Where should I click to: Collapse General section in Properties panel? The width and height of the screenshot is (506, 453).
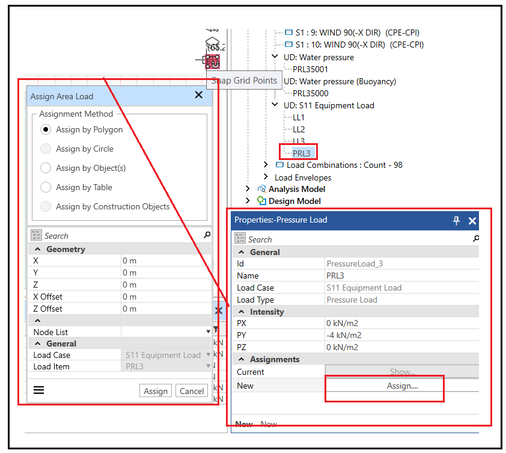click(242, 252)
